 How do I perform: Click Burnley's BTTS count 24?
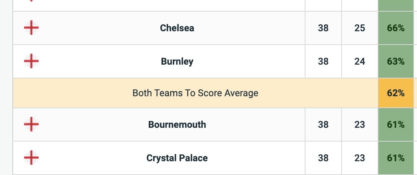[x=359, y=61]
